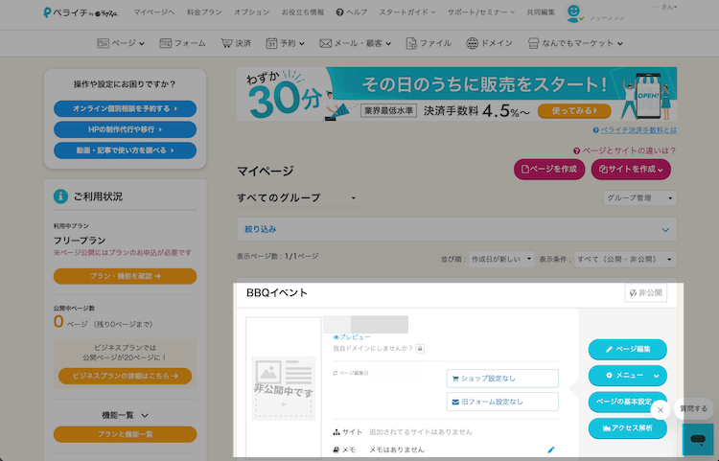Open 決済 in the toolbar
This screenshot has width=719, height=461.
tap(236, 43)
